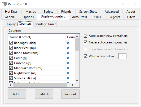Click the list's scroll down arrow
This screenshot has height=107, width=141.
(x=77, y=81)
